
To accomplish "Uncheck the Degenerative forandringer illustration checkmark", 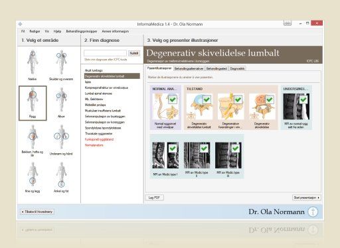I will pos(238,99).
